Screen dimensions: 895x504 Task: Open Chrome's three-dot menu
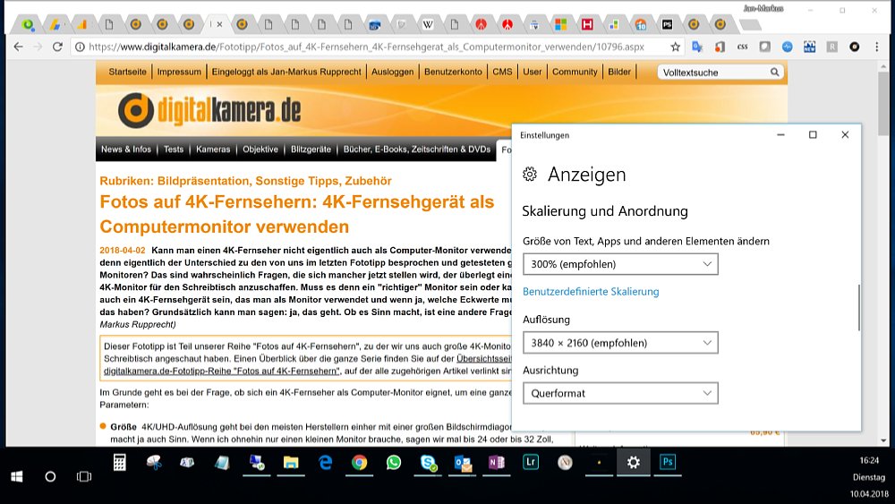point(877,47)
